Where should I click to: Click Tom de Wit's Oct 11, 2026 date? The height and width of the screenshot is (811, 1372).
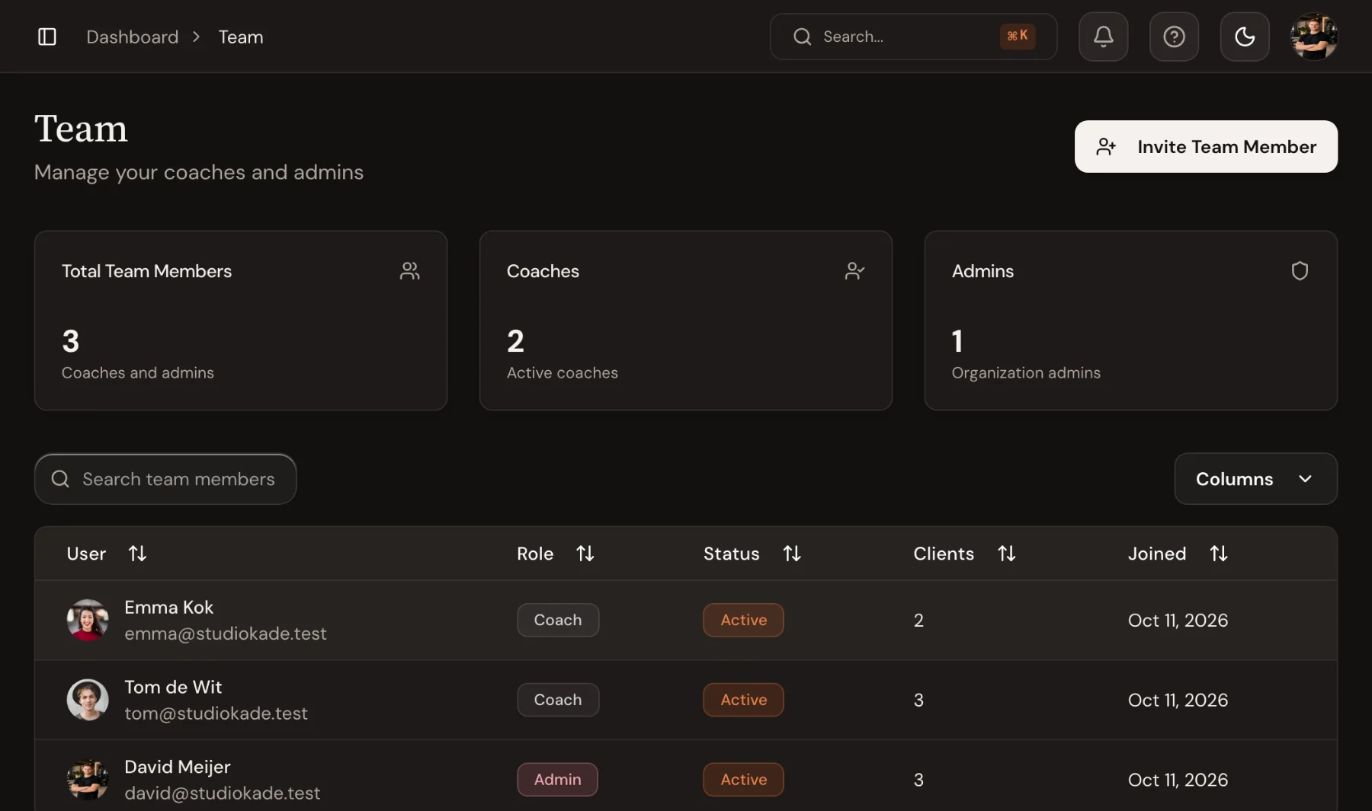coord(1178,701)
